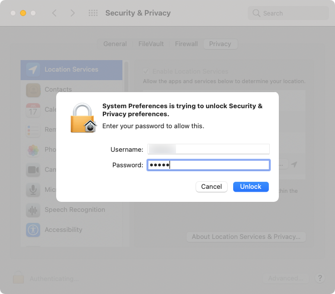335x294 pixels.
Task: Show all preferences grid icon
Action: 93,13
